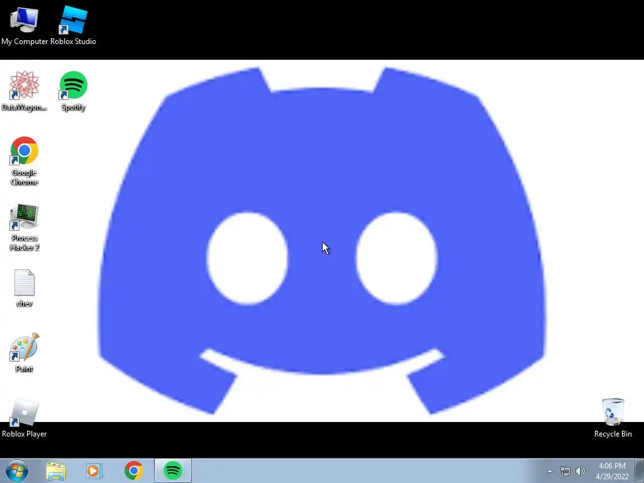Switch to Spotify taskbar button
This screenshot has width=644, height=483.
[173, 470]
